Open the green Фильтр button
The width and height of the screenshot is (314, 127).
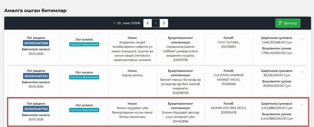coord(288,23)
